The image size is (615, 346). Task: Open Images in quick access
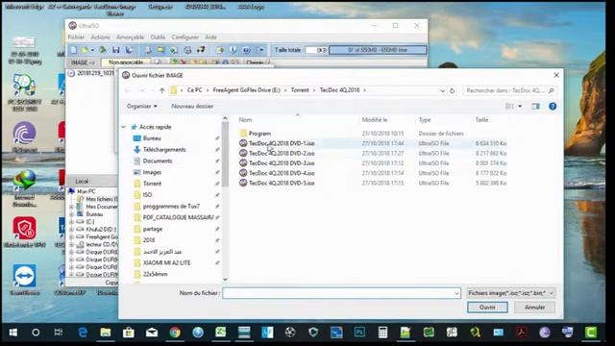tap(152, 173)
